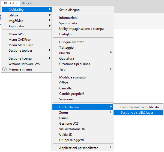Select Gestione visibilità layer
Screen dimensions: 164x152
click(138, 113)
